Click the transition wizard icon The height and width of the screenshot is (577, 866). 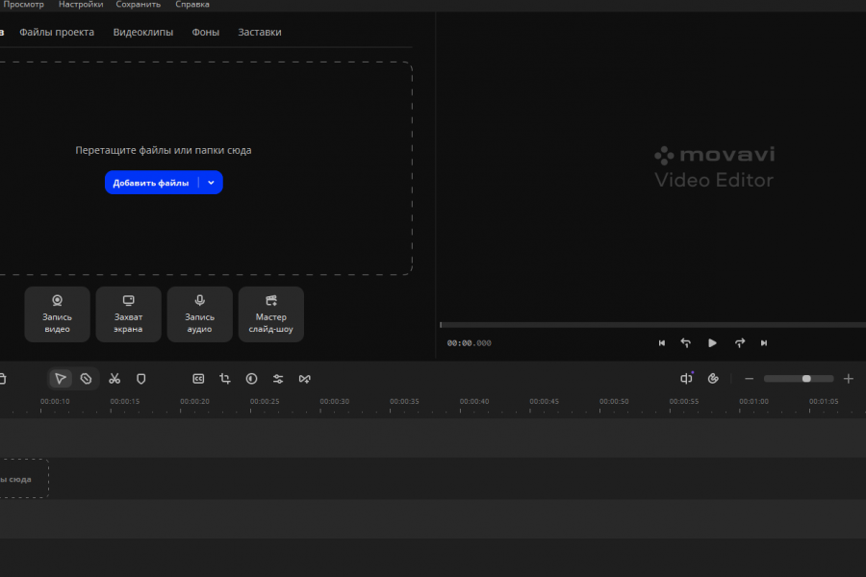pyautogui.click(x=305, y=379)
